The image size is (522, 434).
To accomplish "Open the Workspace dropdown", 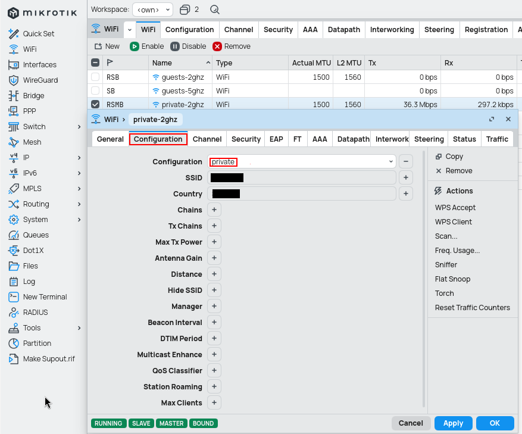I will 153,10.
